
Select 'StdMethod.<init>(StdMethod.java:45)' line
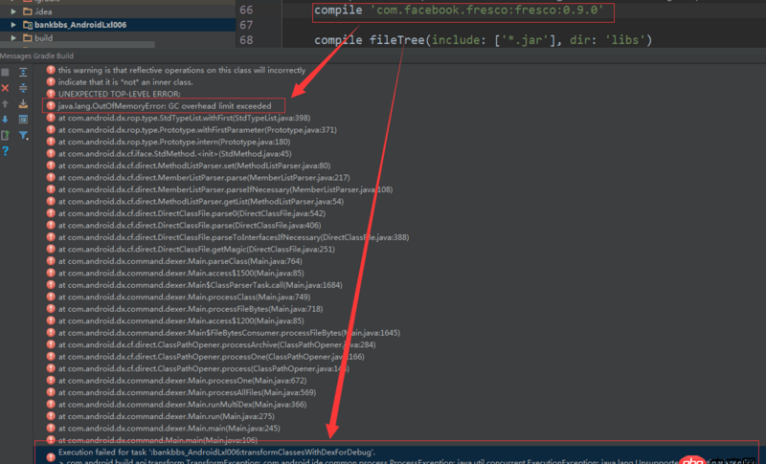tap(175, 154)
